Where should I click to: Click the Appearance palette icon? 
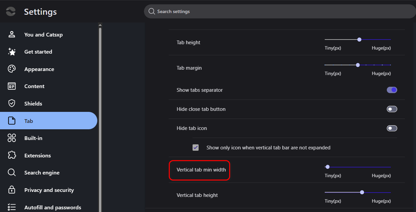[12, 69]
